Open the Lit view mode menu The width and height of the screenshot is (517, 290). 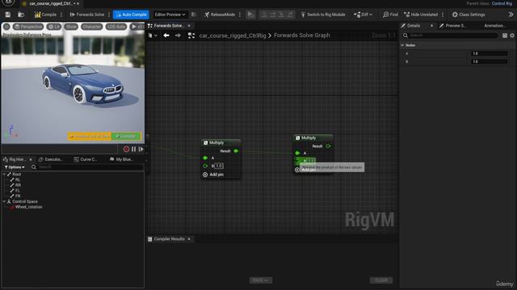(54, 27)
